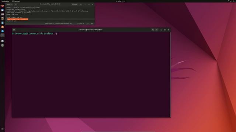Close the text editor window
The width and height of the screenshot is (236, 132).
(x=93, y=5)
